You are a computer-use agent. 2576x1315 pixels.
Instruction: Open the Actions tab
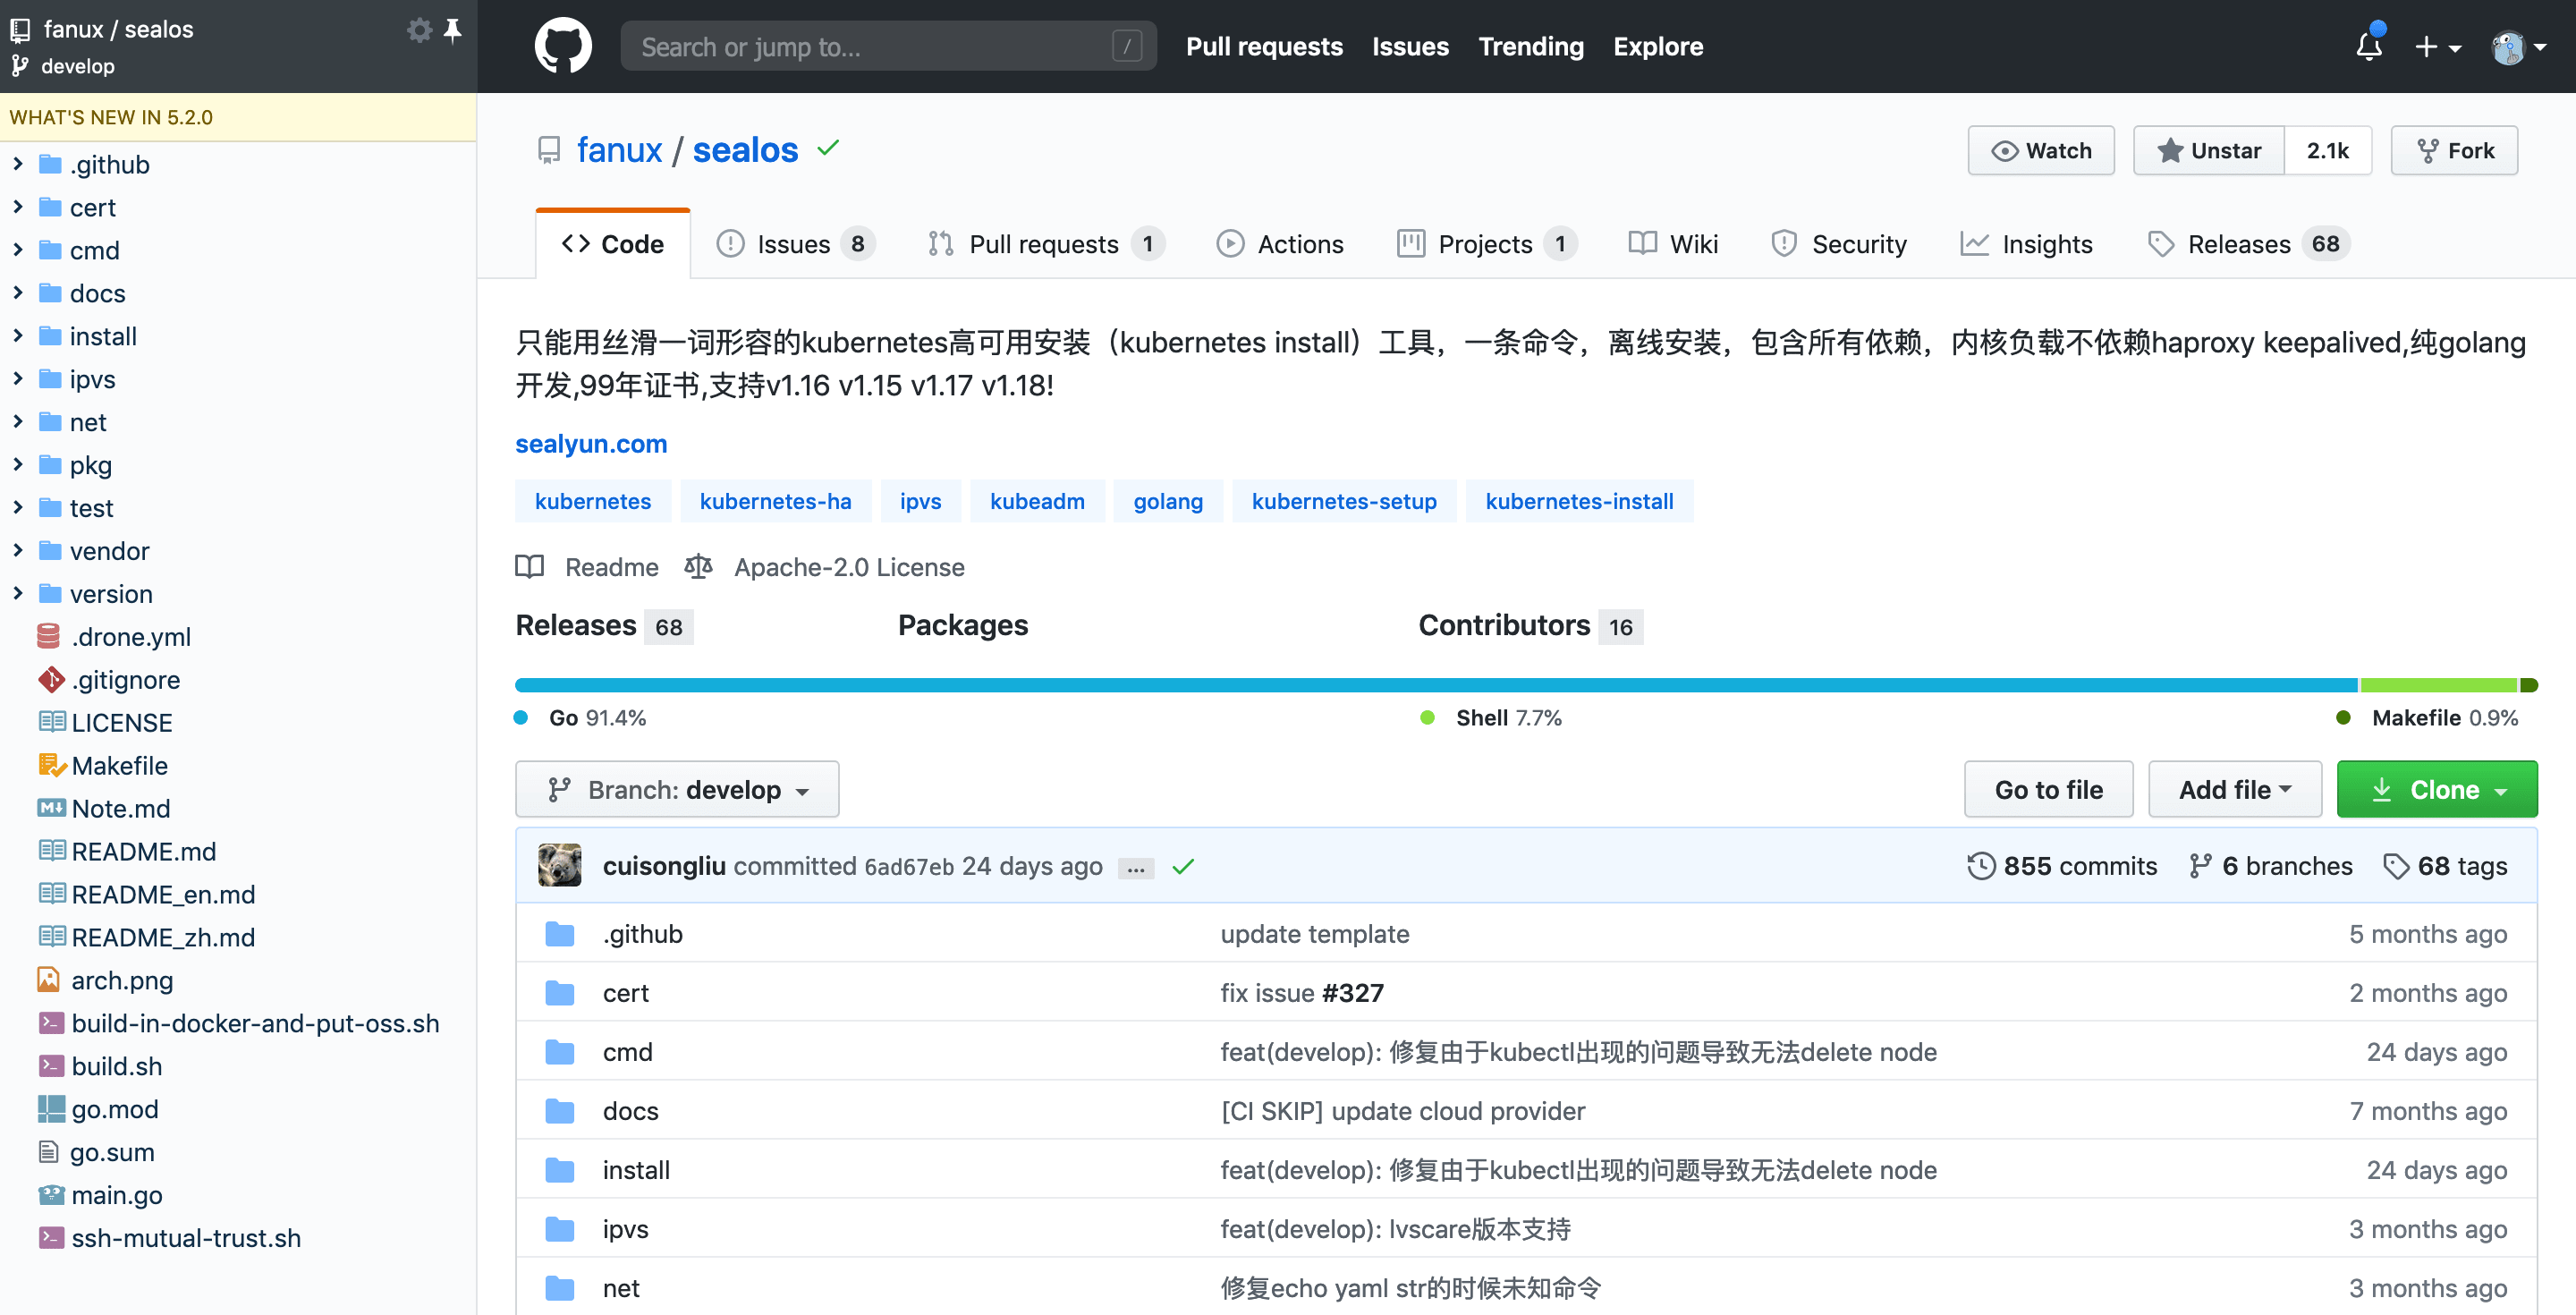pos(1280,244)
